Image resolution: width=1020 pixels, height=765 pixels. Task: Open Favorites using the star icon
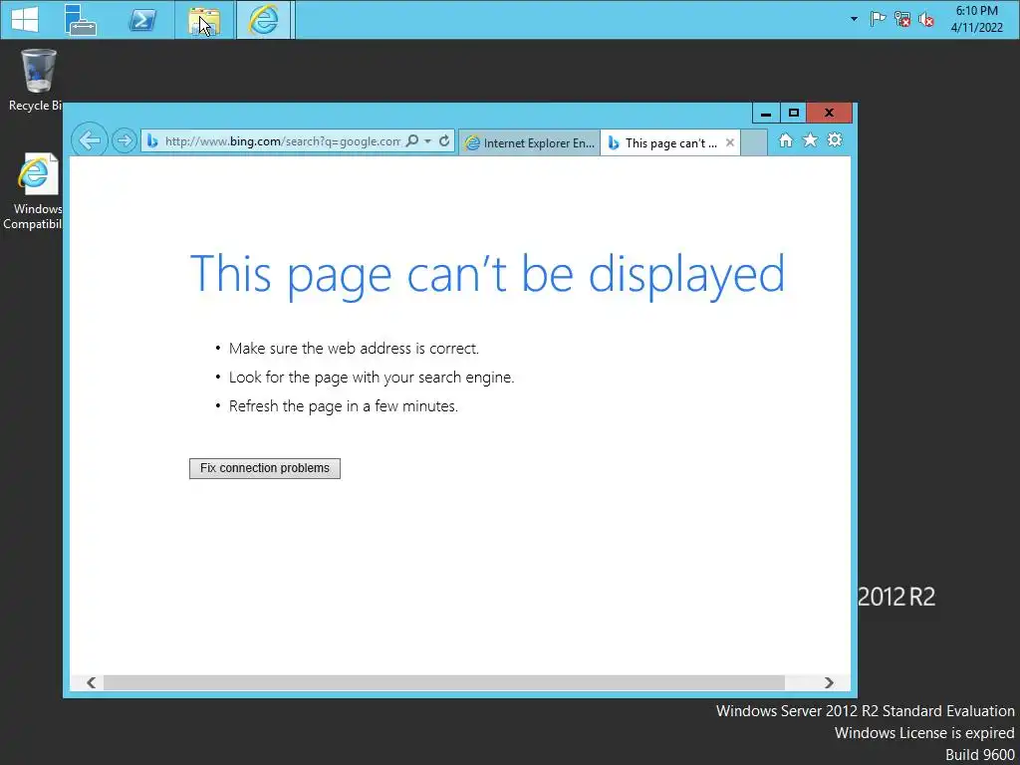810,139
